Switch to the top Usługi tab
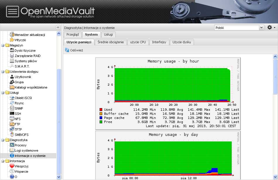Viewport: 278px width, 180px height. tap(108, 34)
